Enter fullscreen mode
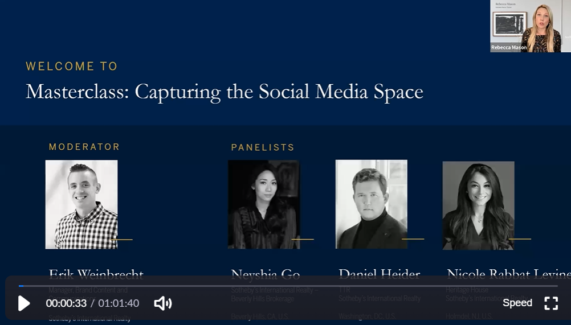This screenshot has height=325, width=571. (551, 303)
